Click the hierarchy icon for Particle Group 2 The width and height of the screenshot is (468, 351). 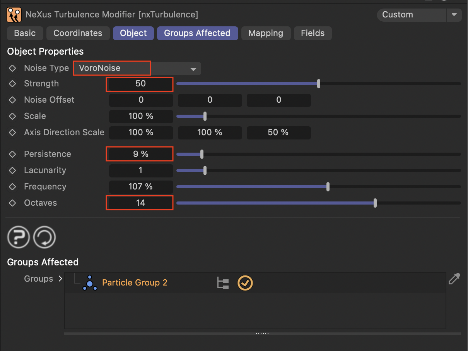(223, 283)
